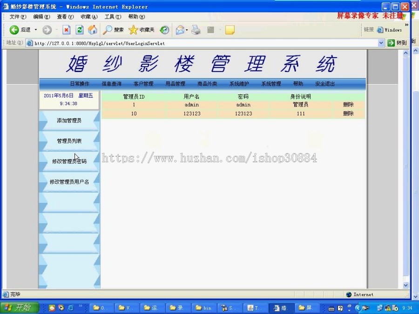Click the Stop loading icon
This screenshot has width=419, height=314.
point(67,29)
